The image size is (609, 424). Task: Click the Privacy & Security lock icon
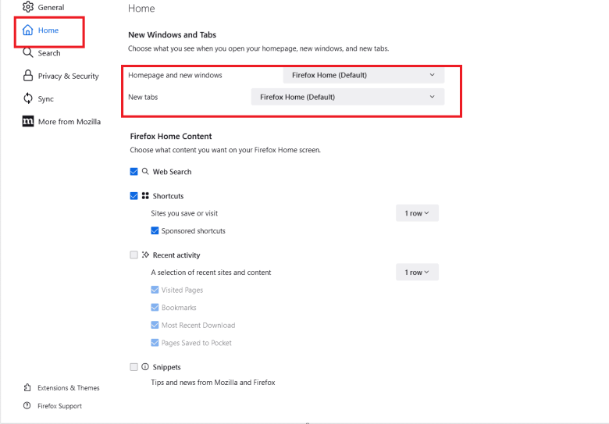click(28, 76)
